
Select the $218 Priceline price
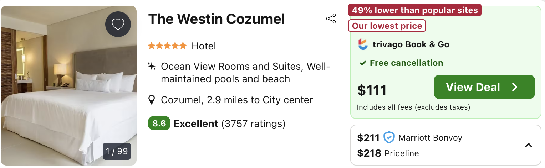pos(388,153)
